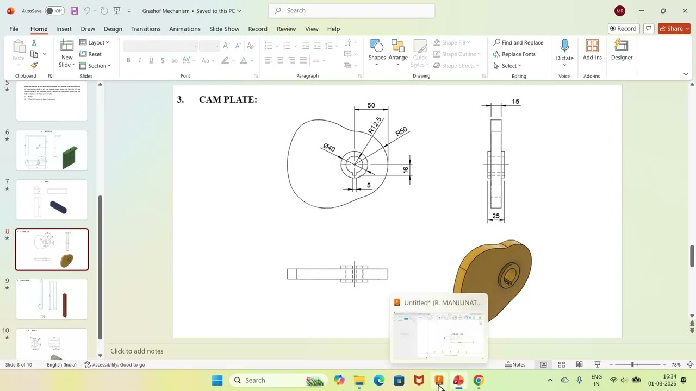Open the Comments pane icon beside Share
The width and height of the screenshot is (696, 391).
point(648,29)
